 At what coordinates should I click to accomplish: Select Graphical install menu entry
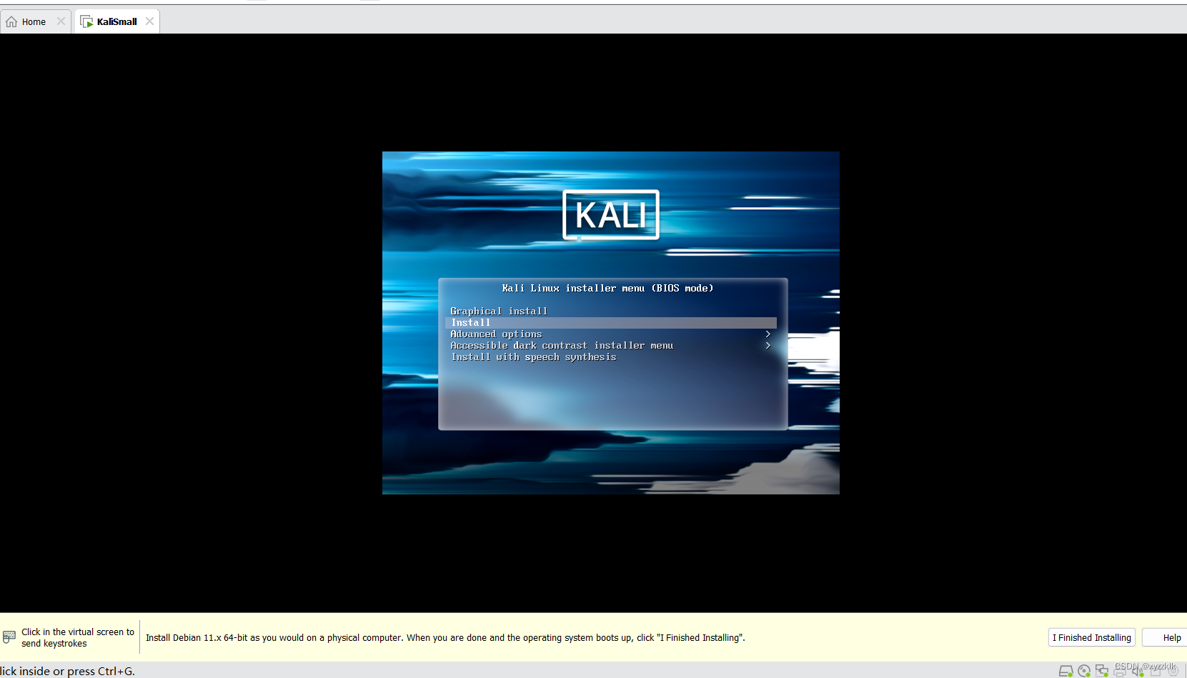[x=499, y=311]
